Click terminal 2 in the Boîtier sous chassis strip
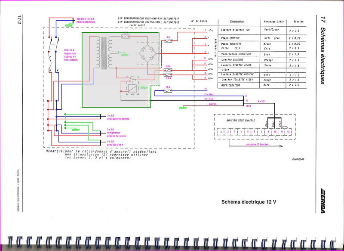 (x=221, y=132)
